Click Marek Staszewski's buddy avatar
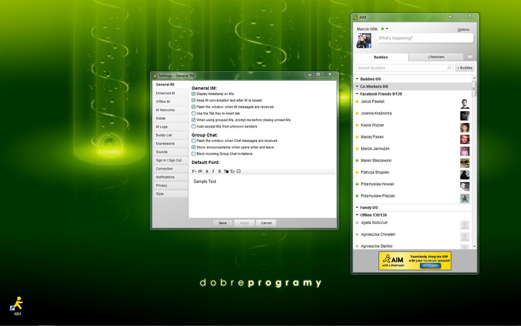521x326 pixels. tap(465, 163)
